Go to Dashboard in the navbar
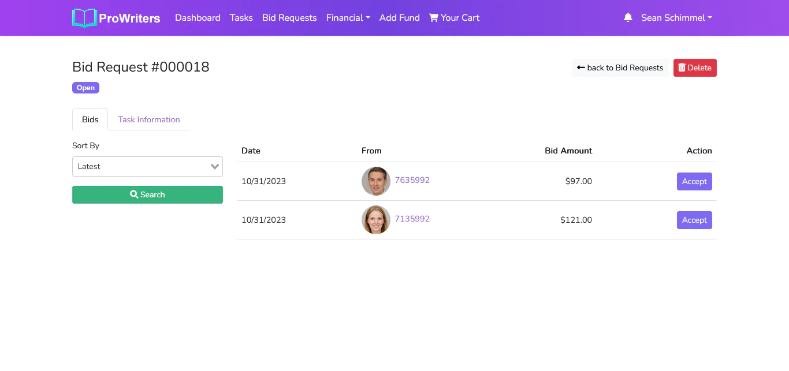This screenshot has height=371, width=789. [x=198, y=18]
